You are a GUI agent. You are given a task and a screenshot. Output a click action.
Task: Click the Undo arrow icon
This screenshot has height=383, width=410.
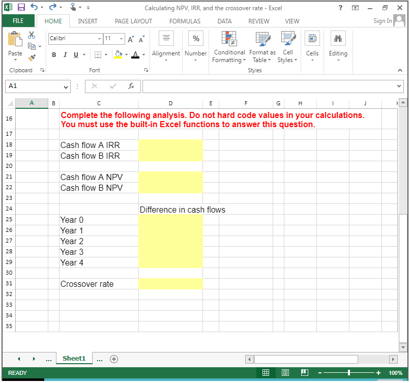[x=34, y=7]
